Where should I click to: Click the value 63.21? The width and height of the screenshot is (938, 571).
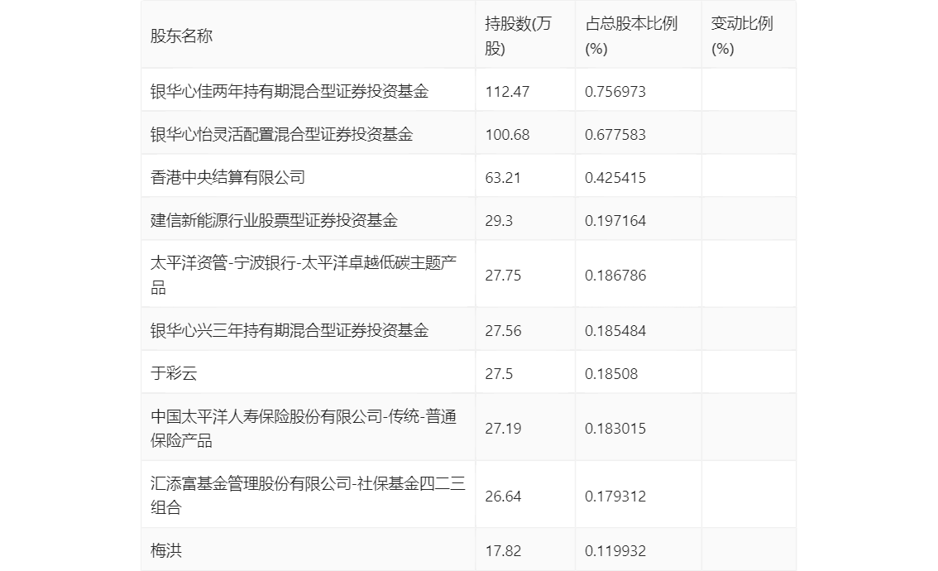(503, 178)
